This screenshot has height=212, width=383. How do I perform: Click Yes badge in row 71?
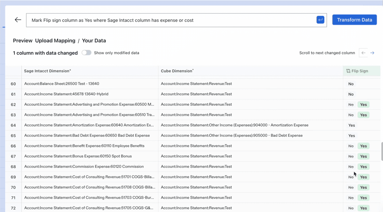(364, 198)
